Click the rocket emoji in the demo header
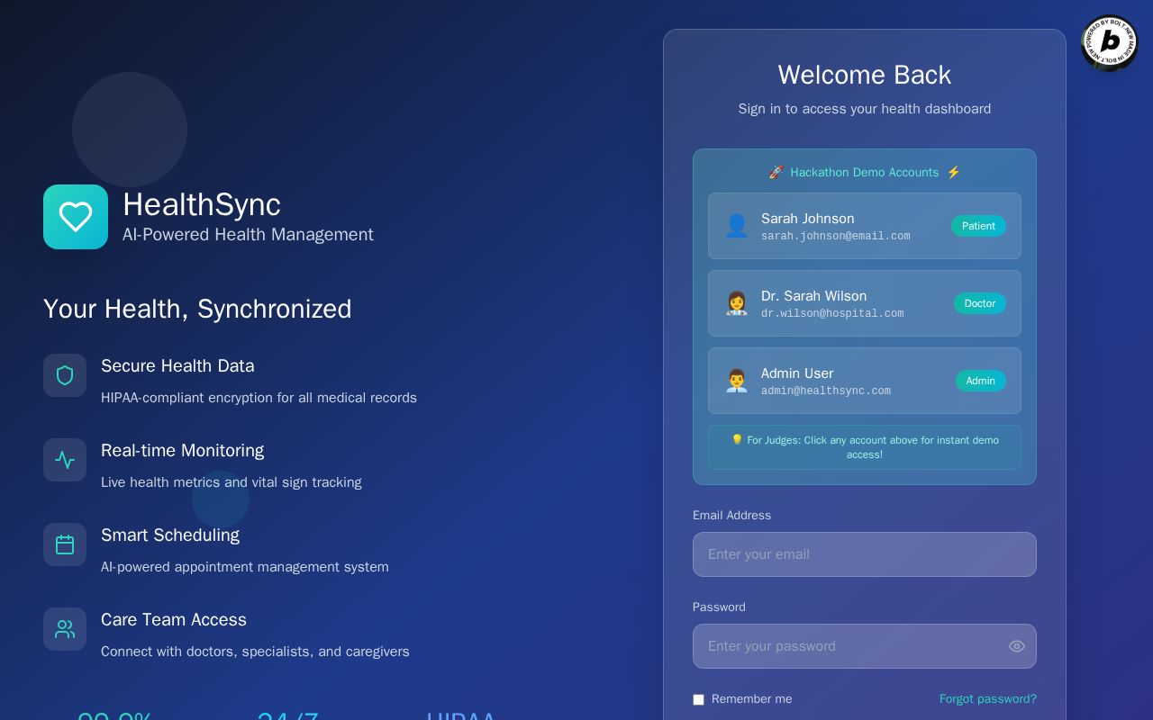 pos(776,172)
